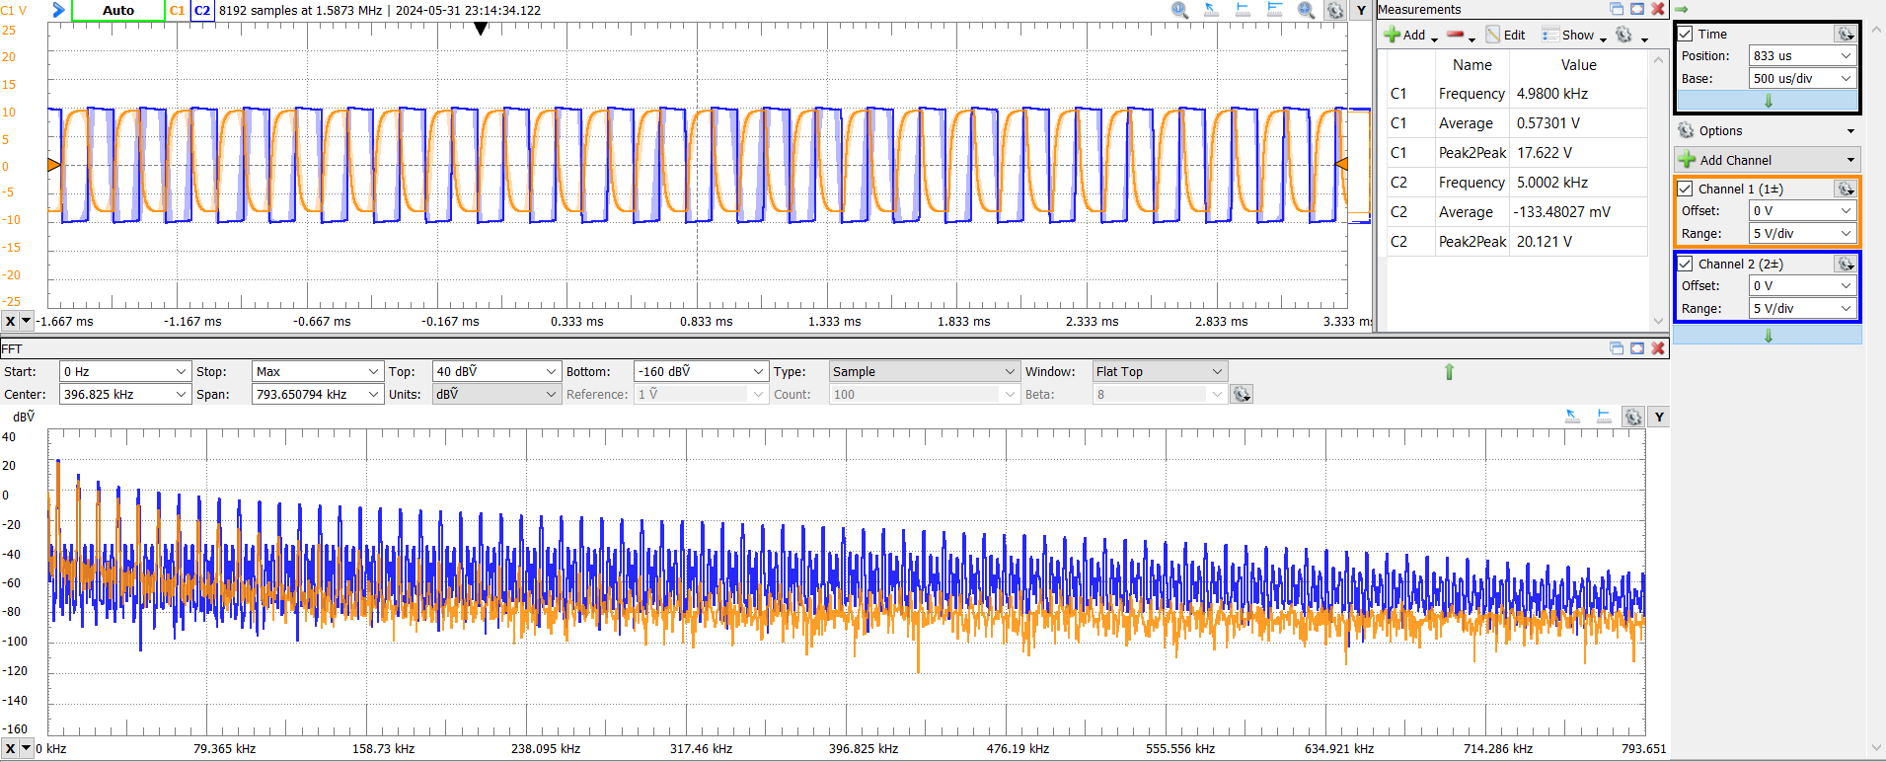Screen dimensions: 1886x762
Task: Uncheck the Time checkbox
Action: [1686, 34]
